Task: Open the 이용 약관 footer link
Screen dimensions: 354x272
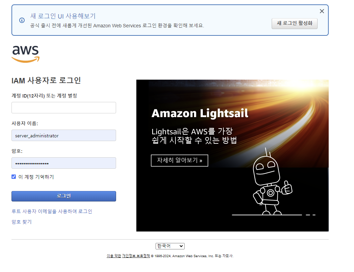Action: [114, 256]
